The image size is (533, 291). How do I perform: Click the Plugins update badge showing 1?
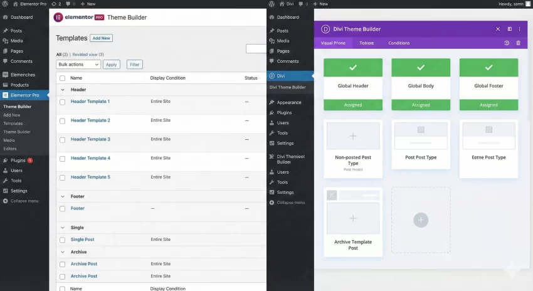point(30,161)
